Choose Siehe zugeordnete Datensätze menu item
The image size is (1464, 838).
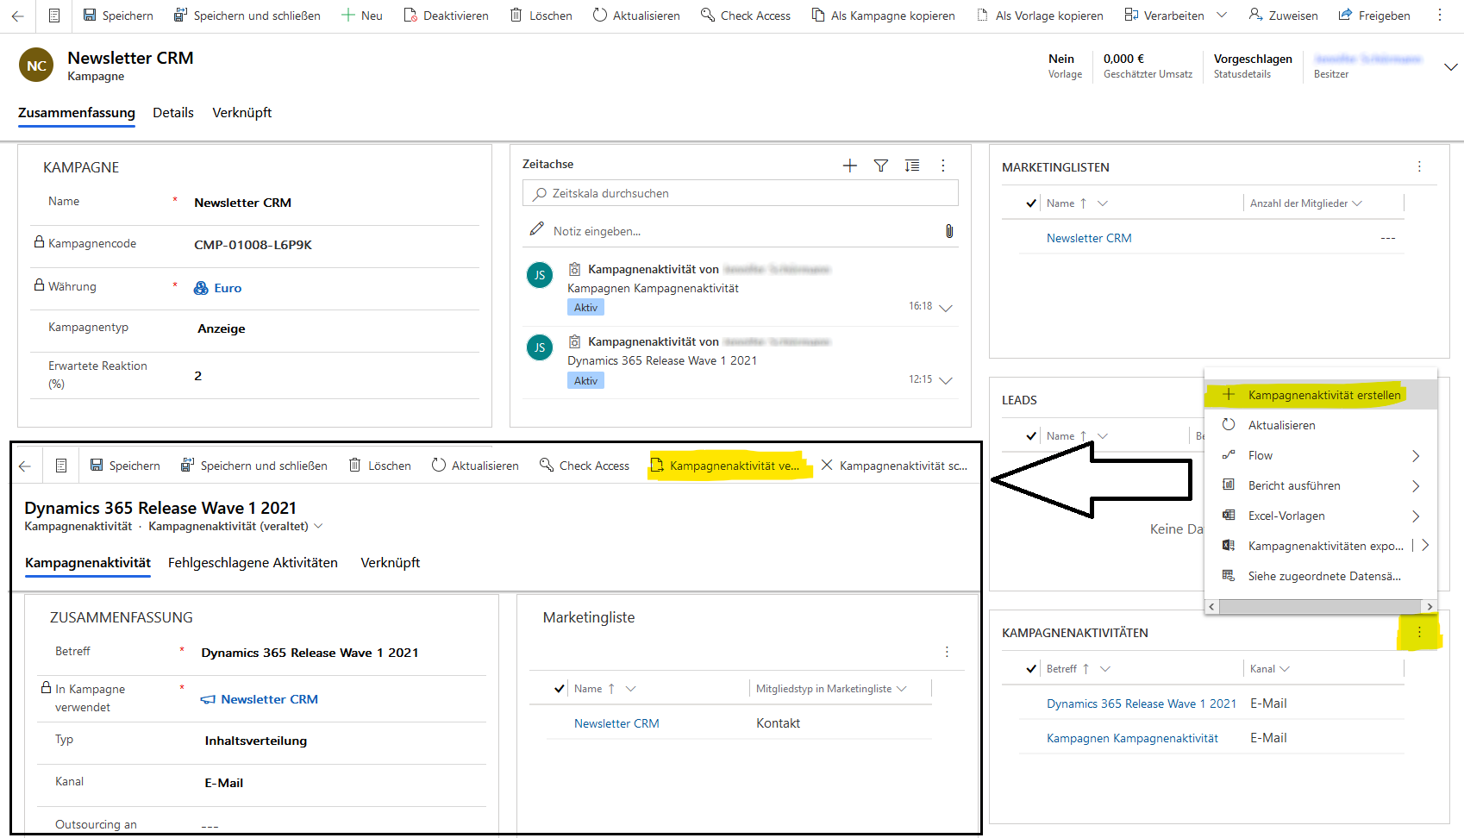point(1321,576)
